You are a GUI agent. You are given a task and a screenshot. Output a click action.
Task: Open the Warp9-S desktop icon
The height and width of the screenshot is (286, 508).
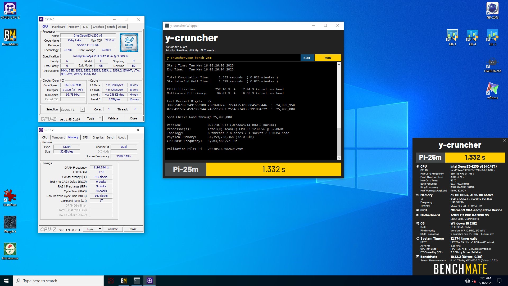(x=10, y=225)
